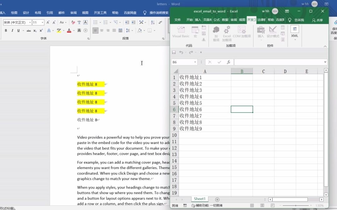Switch to the 开发工具 ribbon tab in Excel
Screen dimensions: 337x210
click(x=251, y=19)
